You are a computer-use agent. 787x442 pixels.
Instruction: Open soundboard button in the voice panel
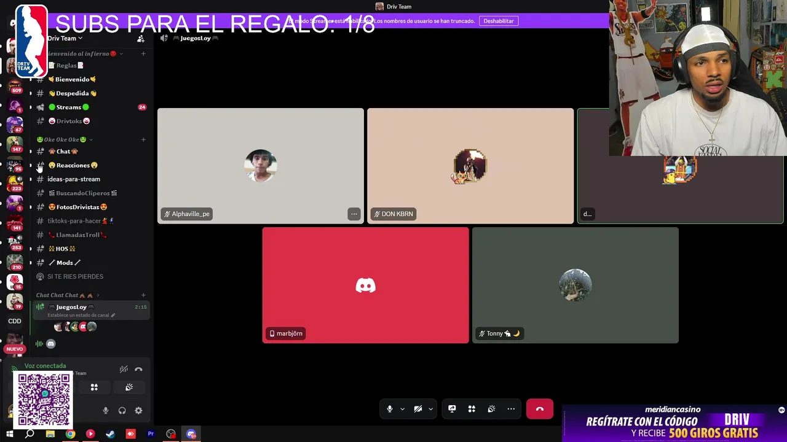pos(129,387)
